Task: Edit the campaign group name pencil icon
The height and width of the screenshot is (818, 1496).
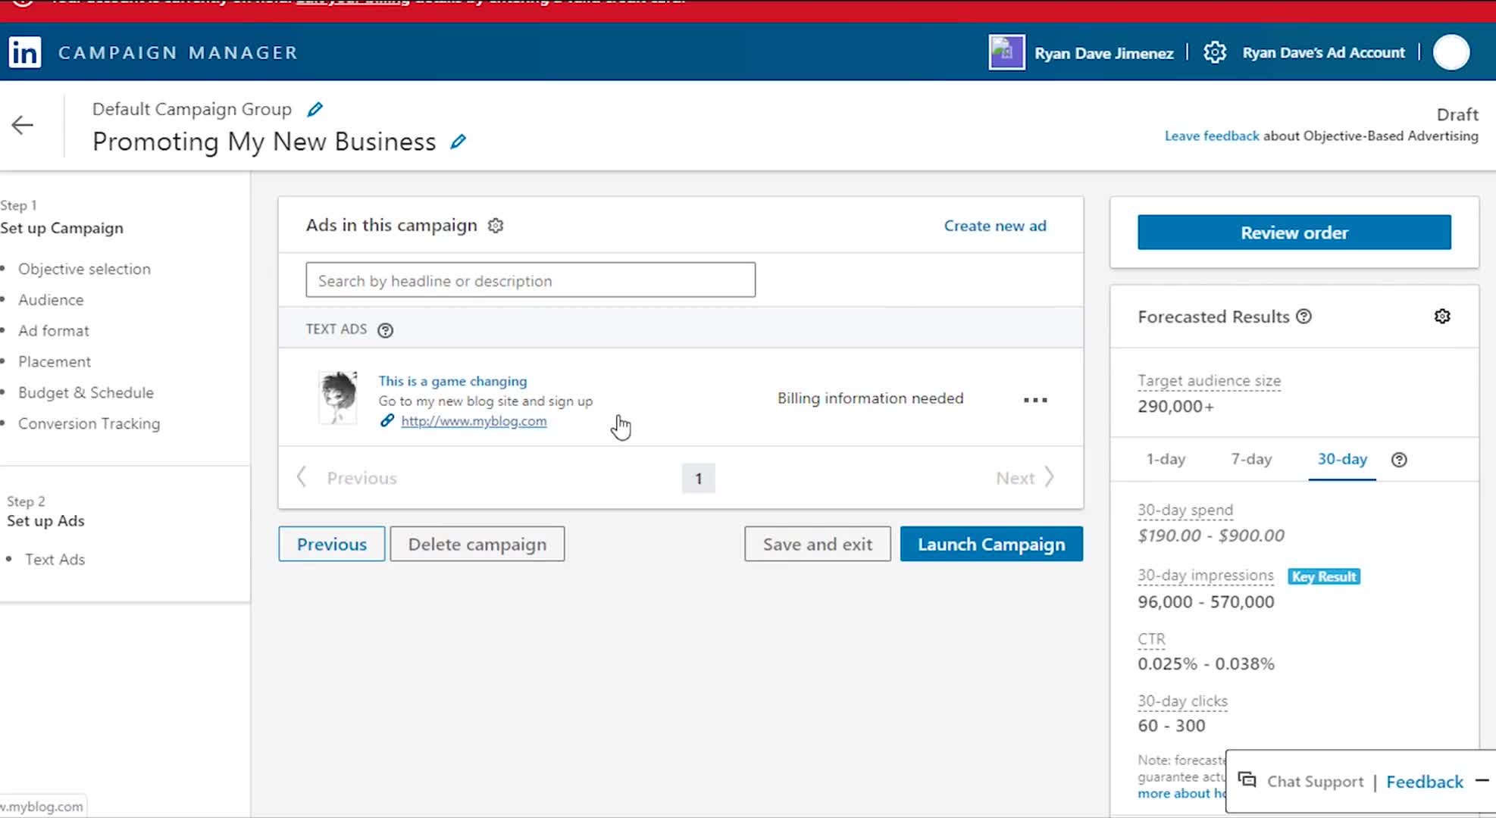Action: click(x=315, y=110)
